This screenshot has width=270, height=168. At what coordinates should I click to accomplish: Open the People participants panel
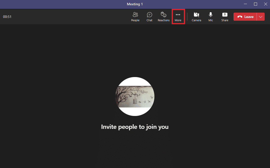[135, 17]
